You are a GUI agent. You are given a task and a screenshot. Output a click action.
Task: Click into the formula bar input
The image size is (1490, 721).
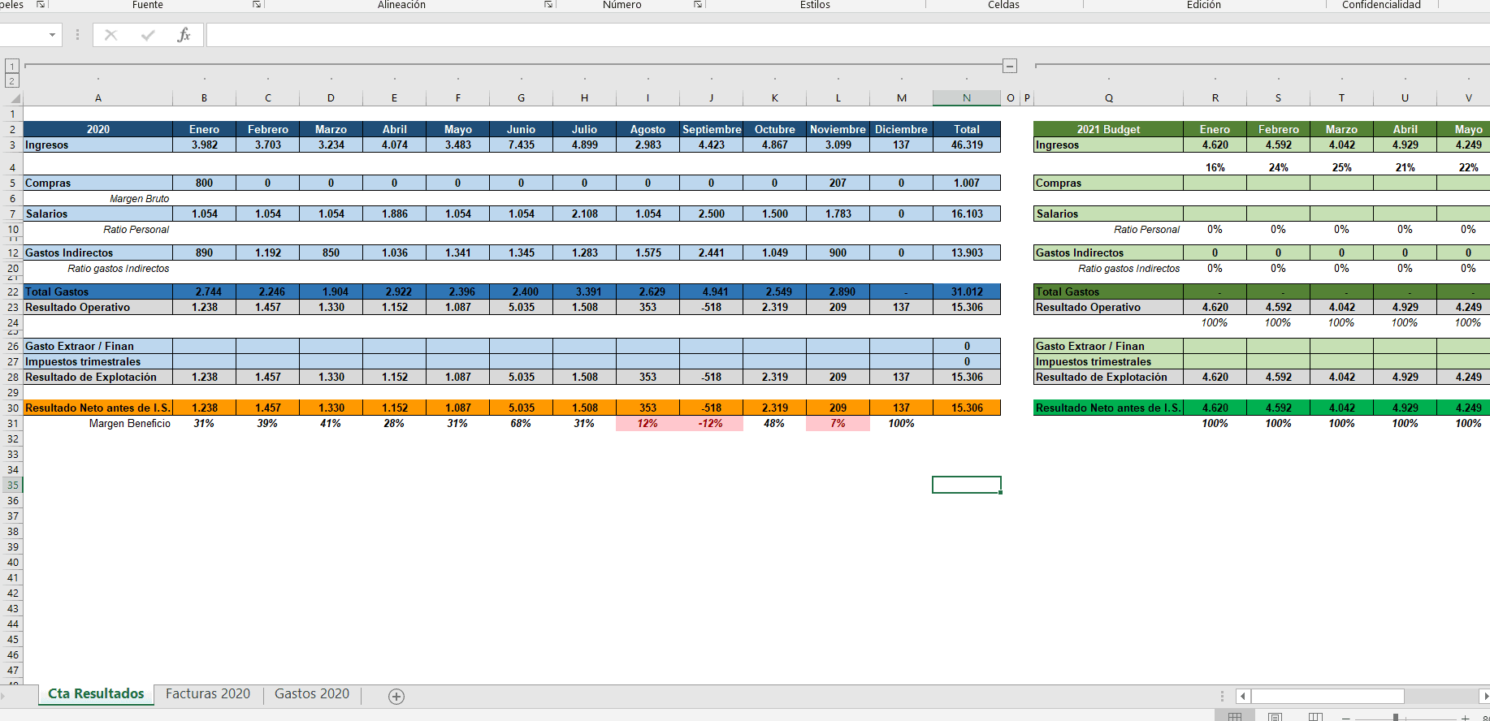point(848,35)
